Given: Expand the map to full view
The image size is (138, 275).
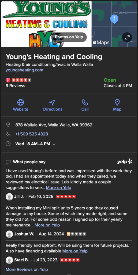Looking at the screenshot, I should 127,37.
